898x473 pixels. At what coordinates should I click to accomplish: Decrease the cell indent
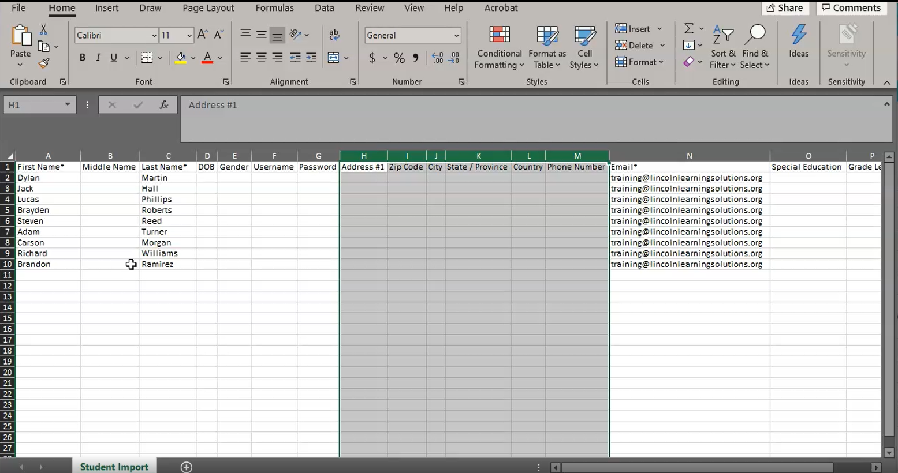[x=295, y=58]
